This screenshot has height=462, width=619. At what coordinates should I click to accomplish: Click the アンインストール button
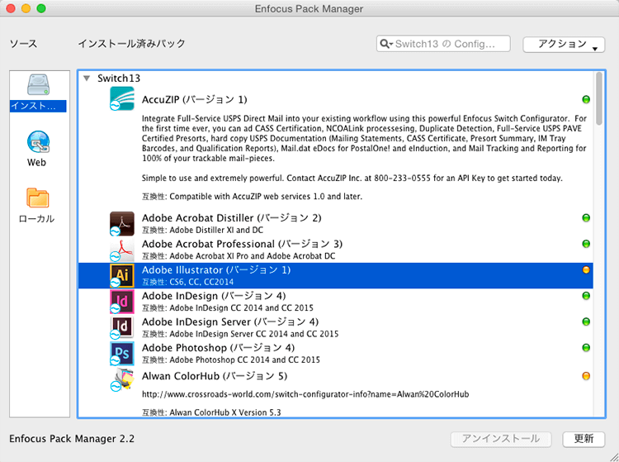point(502,439)
